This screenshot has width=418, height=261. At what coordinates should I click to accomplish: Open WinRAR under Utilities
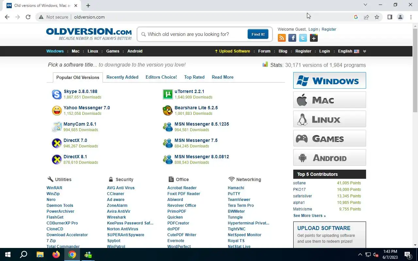click(54, 188)
